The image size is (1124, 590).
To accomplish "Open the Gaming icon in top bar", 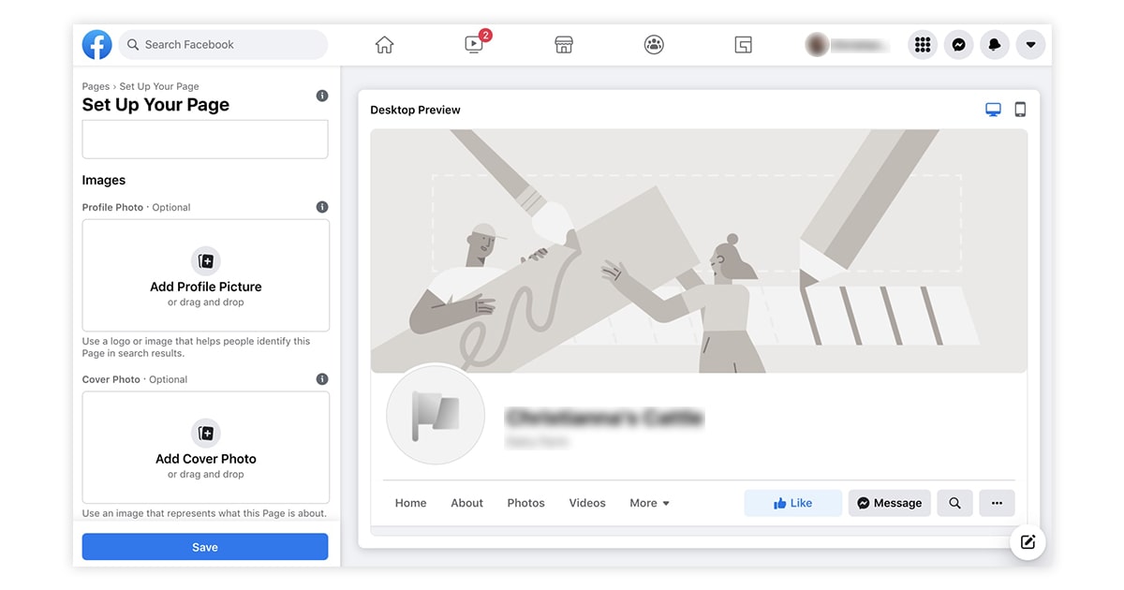I will coord(744,45).
